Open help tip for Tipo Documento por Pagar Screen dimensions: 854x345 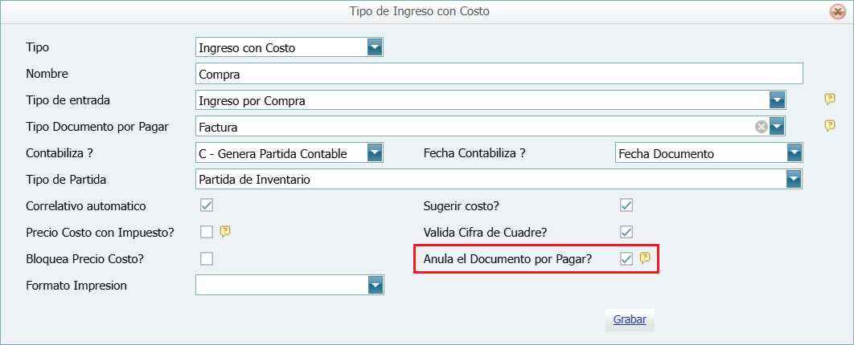(829, 126)
